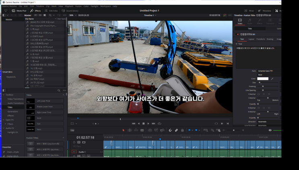Open the Fairlight menu

(95, 6)
